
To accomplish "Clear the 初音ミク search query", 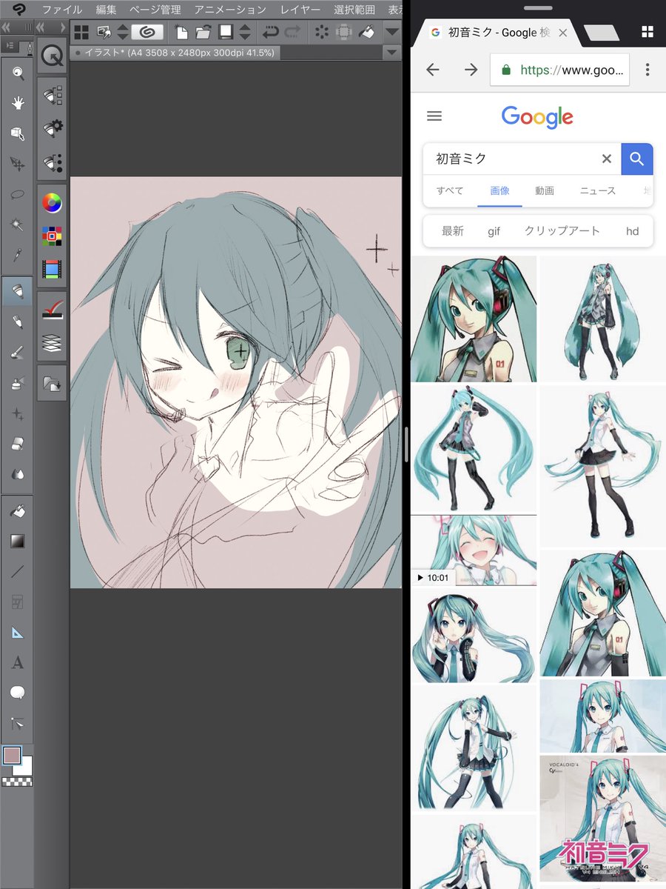I will (x=607, y=159).
